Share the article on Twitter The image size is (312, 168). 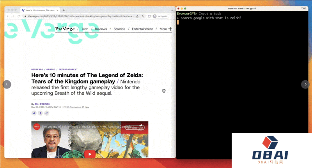34,113
